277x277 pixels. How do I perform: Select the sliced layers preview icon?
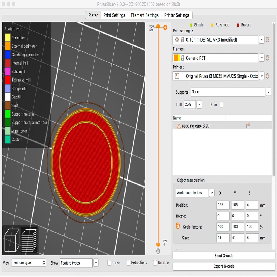29,240
